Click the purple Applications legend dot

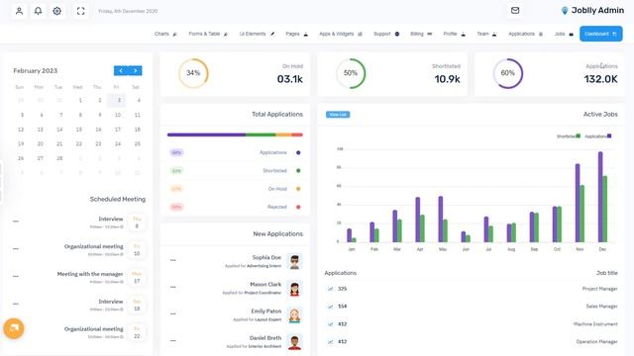point(298,152)
